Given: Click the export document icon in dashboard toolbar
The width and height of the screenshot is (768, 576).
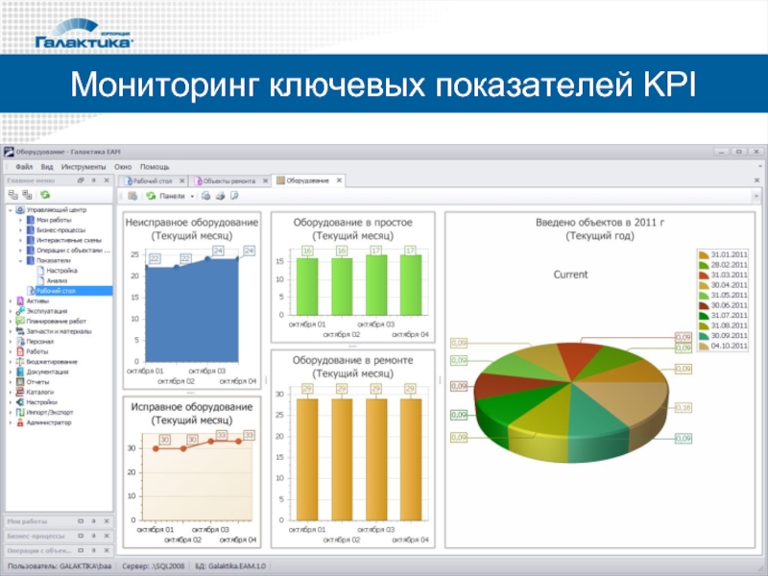Looking at the screenshot, I should 234,196.
